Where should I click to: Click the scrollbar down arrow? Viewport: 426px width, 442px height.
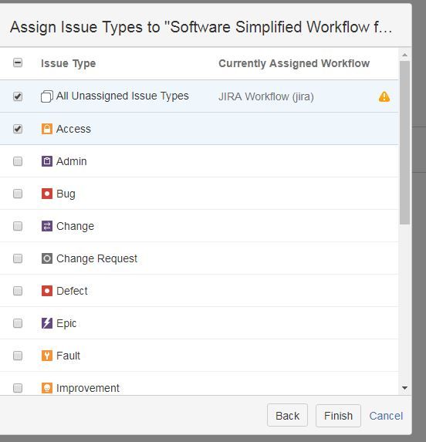point(405,388)
